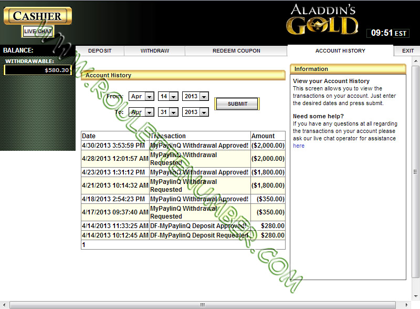Select the 4/21/2013 10:14:32 AM date cell
This screenshot has height=309, width=420.
pyautogui.click(x=115, y=186)
